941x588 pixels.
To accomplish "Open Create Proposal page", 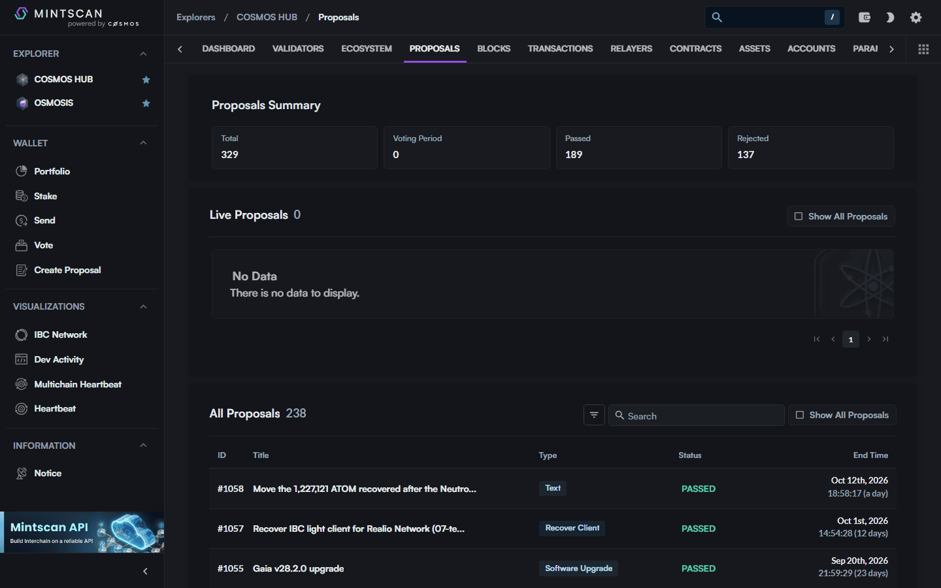I will (x=67, y=270).
